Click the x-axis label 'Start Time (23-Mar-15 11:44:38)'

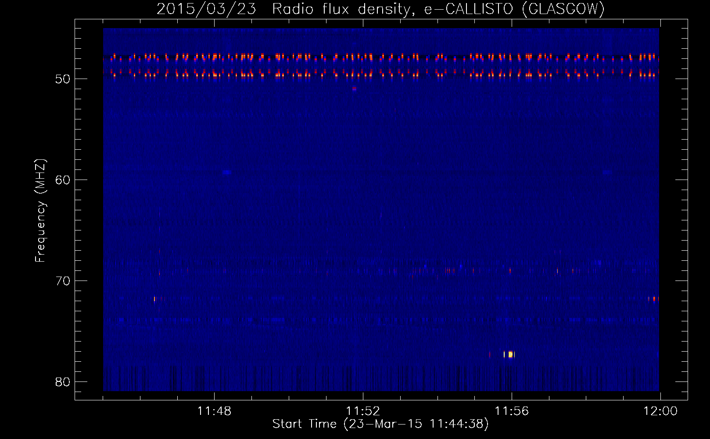click(x=380, y=424)
